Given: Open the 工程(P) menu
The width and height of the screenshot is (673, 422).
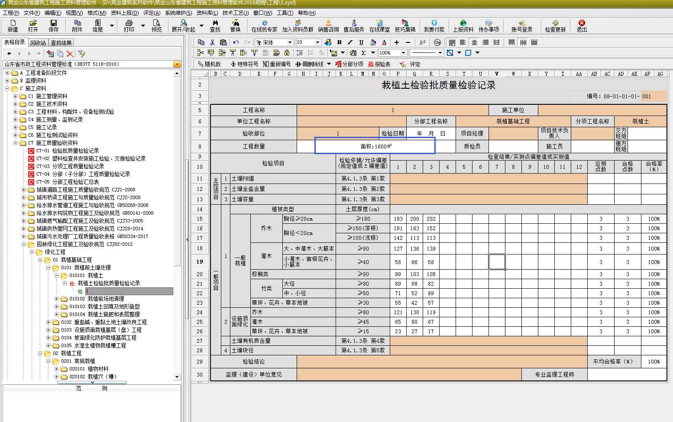Looking at the screenshot, I should [11, 13].
